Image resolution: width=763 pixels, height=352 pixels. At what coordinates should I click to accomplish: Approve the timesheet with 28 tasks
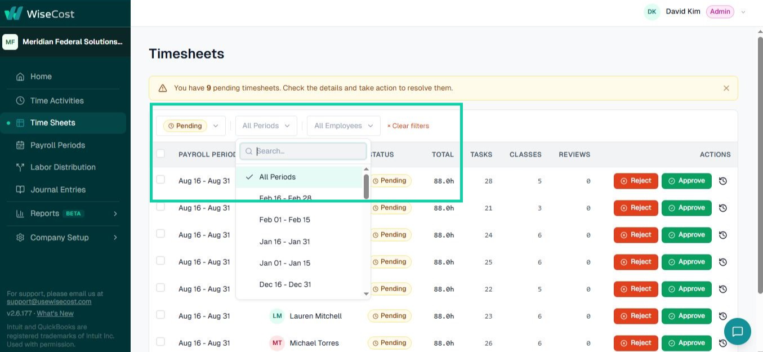(686, 181)
